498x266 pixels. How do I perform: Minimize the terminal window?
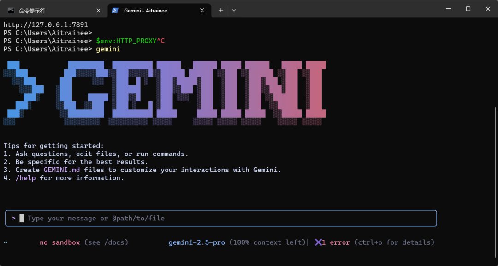click(x=449, y=9)
